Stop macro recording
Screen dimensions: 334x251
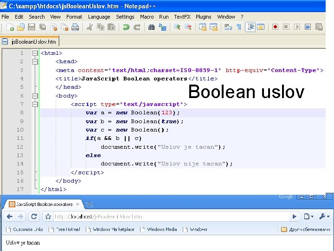[x=286, y=27]
